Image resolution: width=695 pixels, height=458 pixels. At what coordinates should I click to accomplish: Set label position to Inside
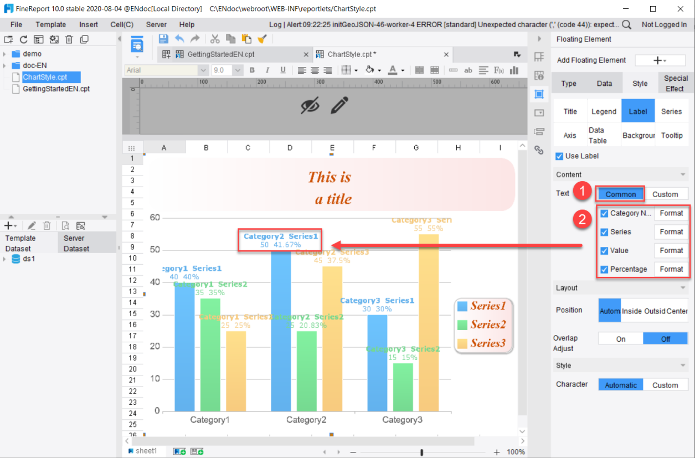point(632,311)
